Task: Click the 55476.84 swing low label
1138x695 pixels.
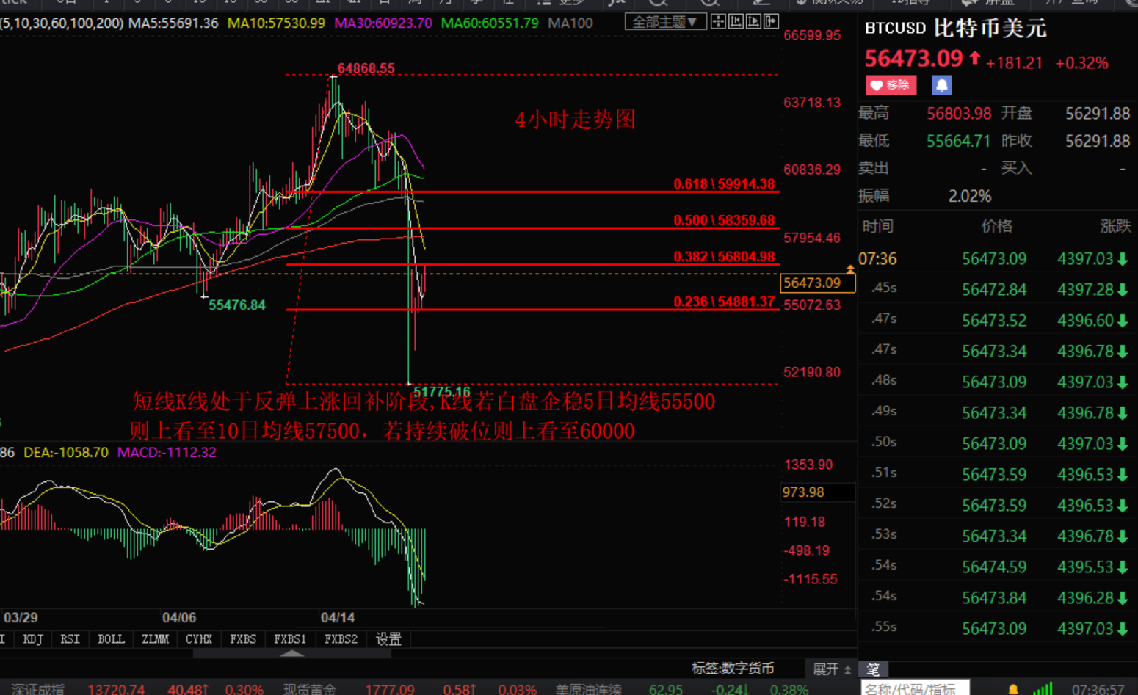Action: tap(237, 305)
